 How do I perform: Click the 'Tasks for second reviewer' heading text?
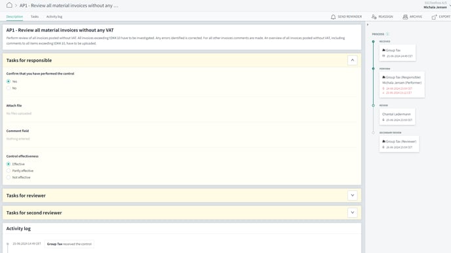click(34, 213)
